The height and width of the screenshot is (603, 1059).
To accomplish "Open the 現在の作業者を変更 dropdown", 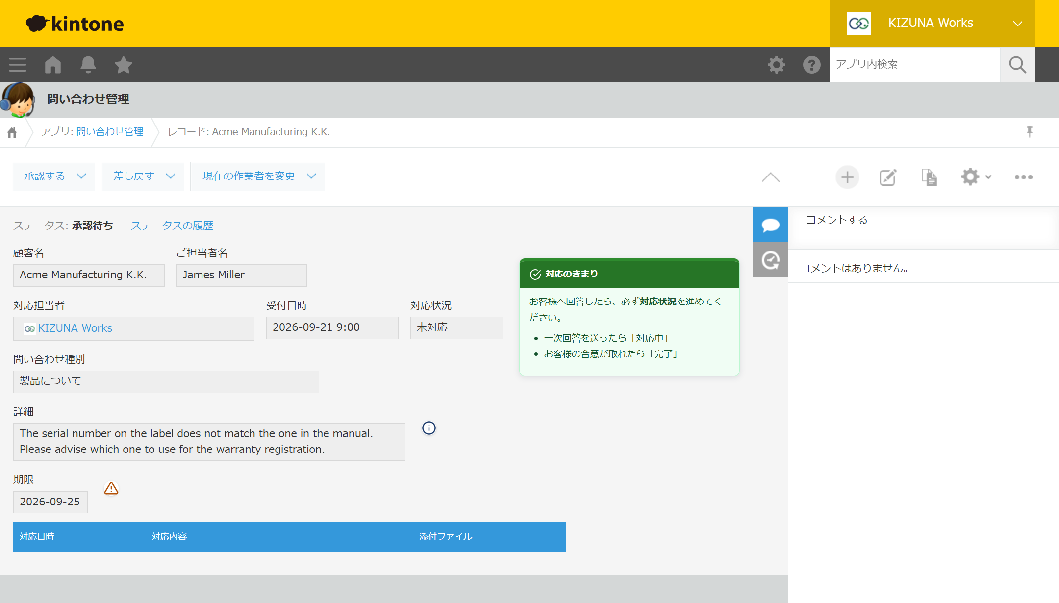I will tap(257, 176).
